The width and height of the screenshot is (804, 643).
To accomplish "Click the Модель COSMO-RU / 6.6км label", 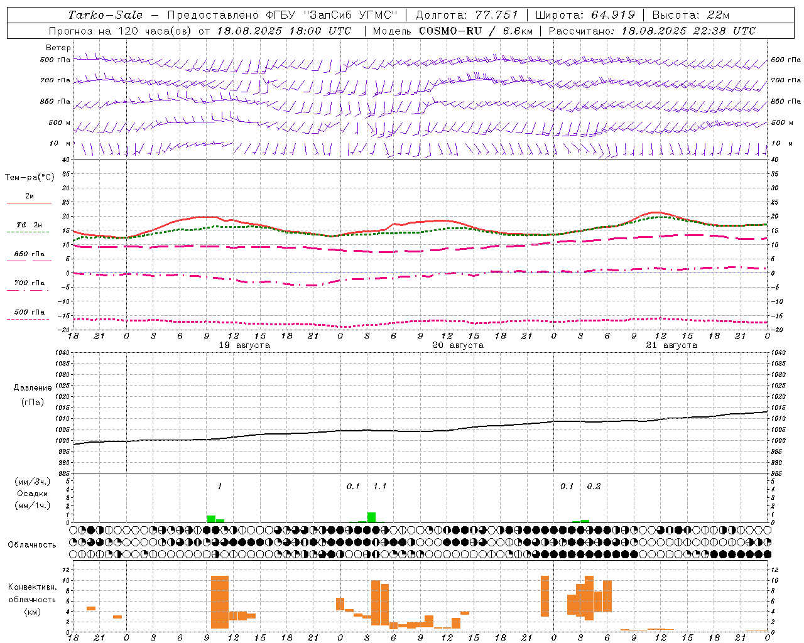I will pyautogui.click(x=452, y=31).
